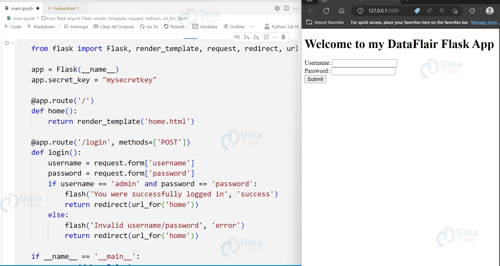Split the current code cell
Image resolution: width=500 pixels, height=266 pixels.
tap(266, 37)
